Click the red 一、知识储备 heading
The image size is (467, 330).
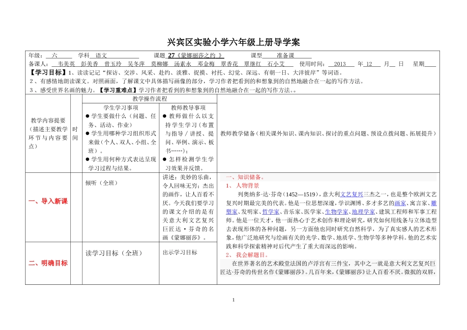[245, 177]
